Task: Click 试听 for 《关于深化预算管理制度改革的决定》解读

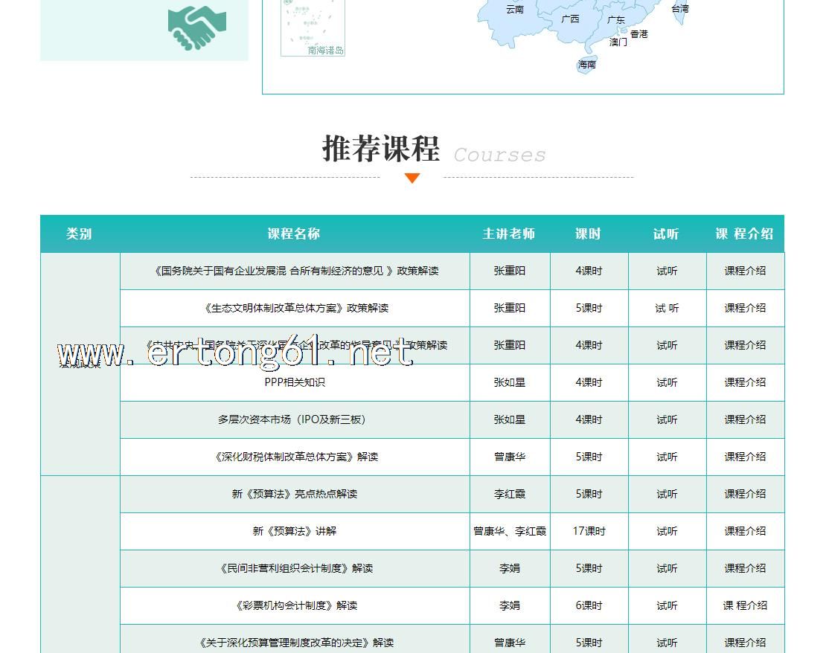Action: [x=667, y=643]
